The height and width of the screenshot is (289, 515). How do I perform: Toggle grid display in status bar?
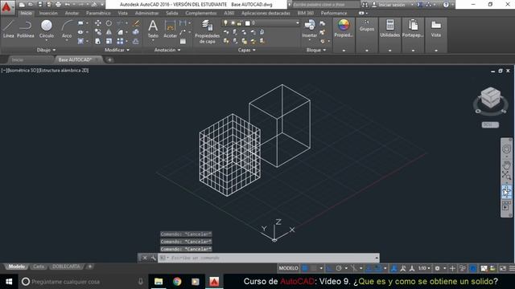[x=305, y=268]
